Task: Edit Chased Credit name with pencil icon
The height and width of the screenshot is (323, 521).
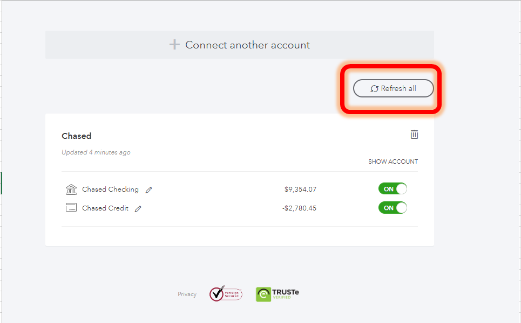Action: tap(138, 209)
